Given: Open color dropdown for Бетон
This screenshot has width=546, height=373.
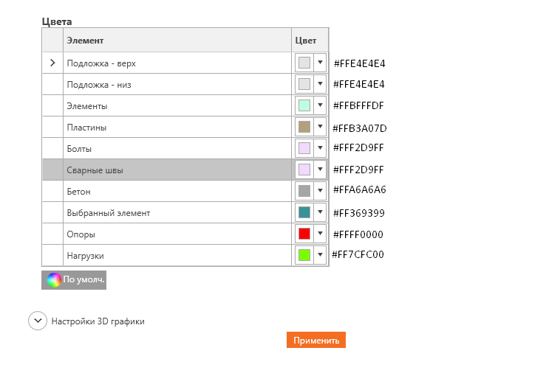Looking at the screenshot, I should [x=320, y=192].
